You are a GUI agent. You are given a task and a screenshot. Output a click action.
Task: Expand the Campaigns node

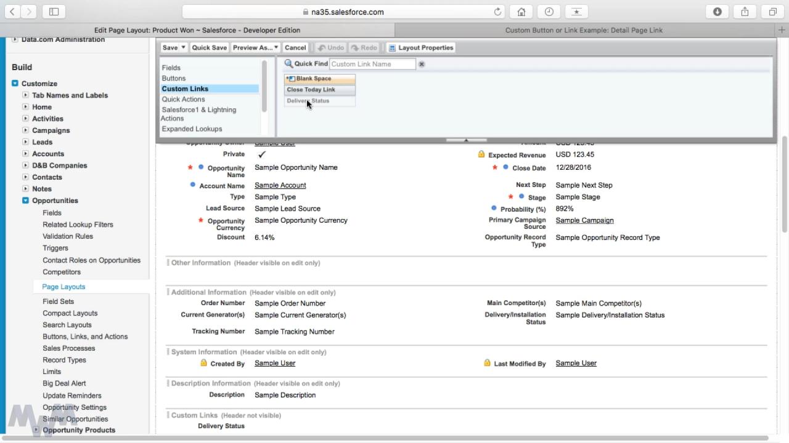click(x=25, y=130)
